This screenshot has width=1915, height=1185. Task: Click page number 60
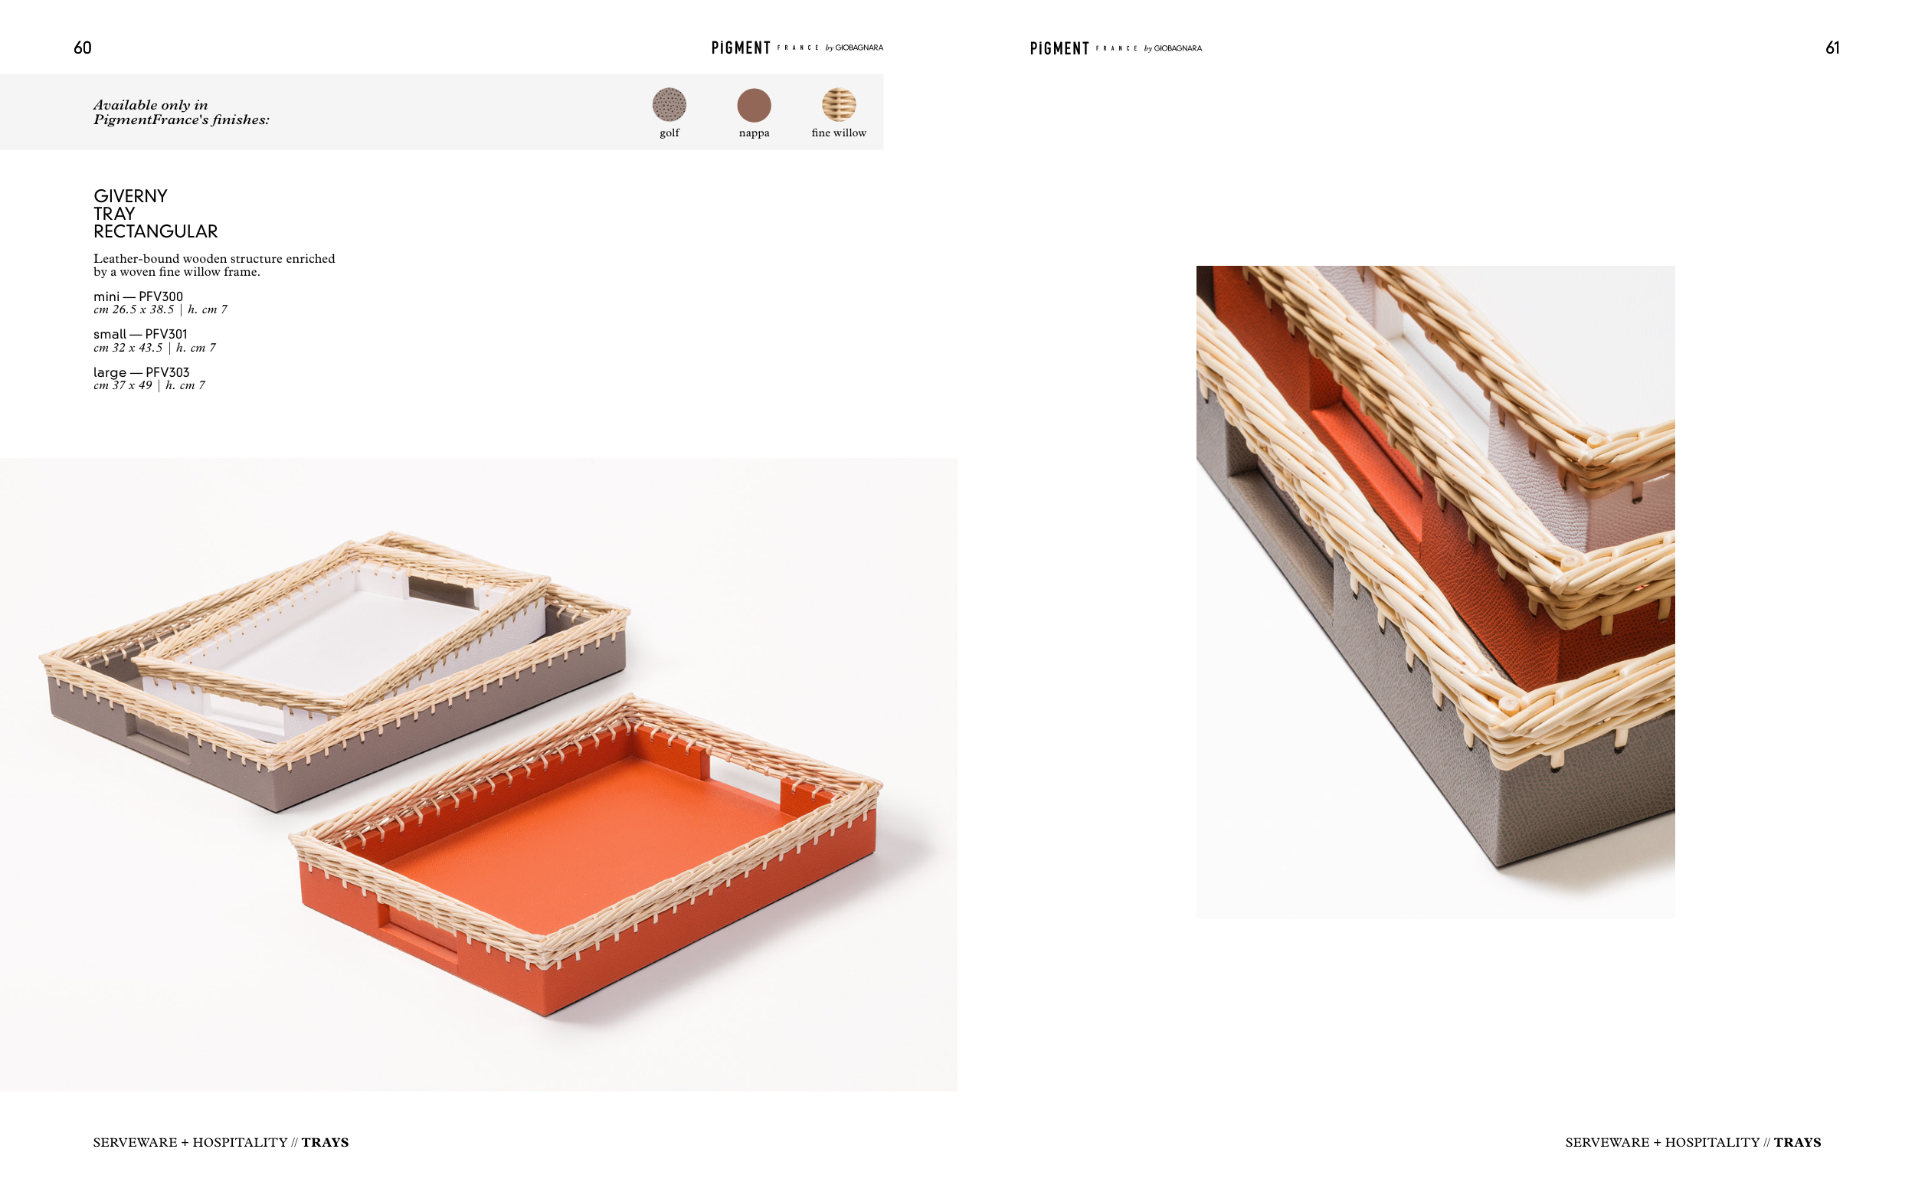pos(82,47)
